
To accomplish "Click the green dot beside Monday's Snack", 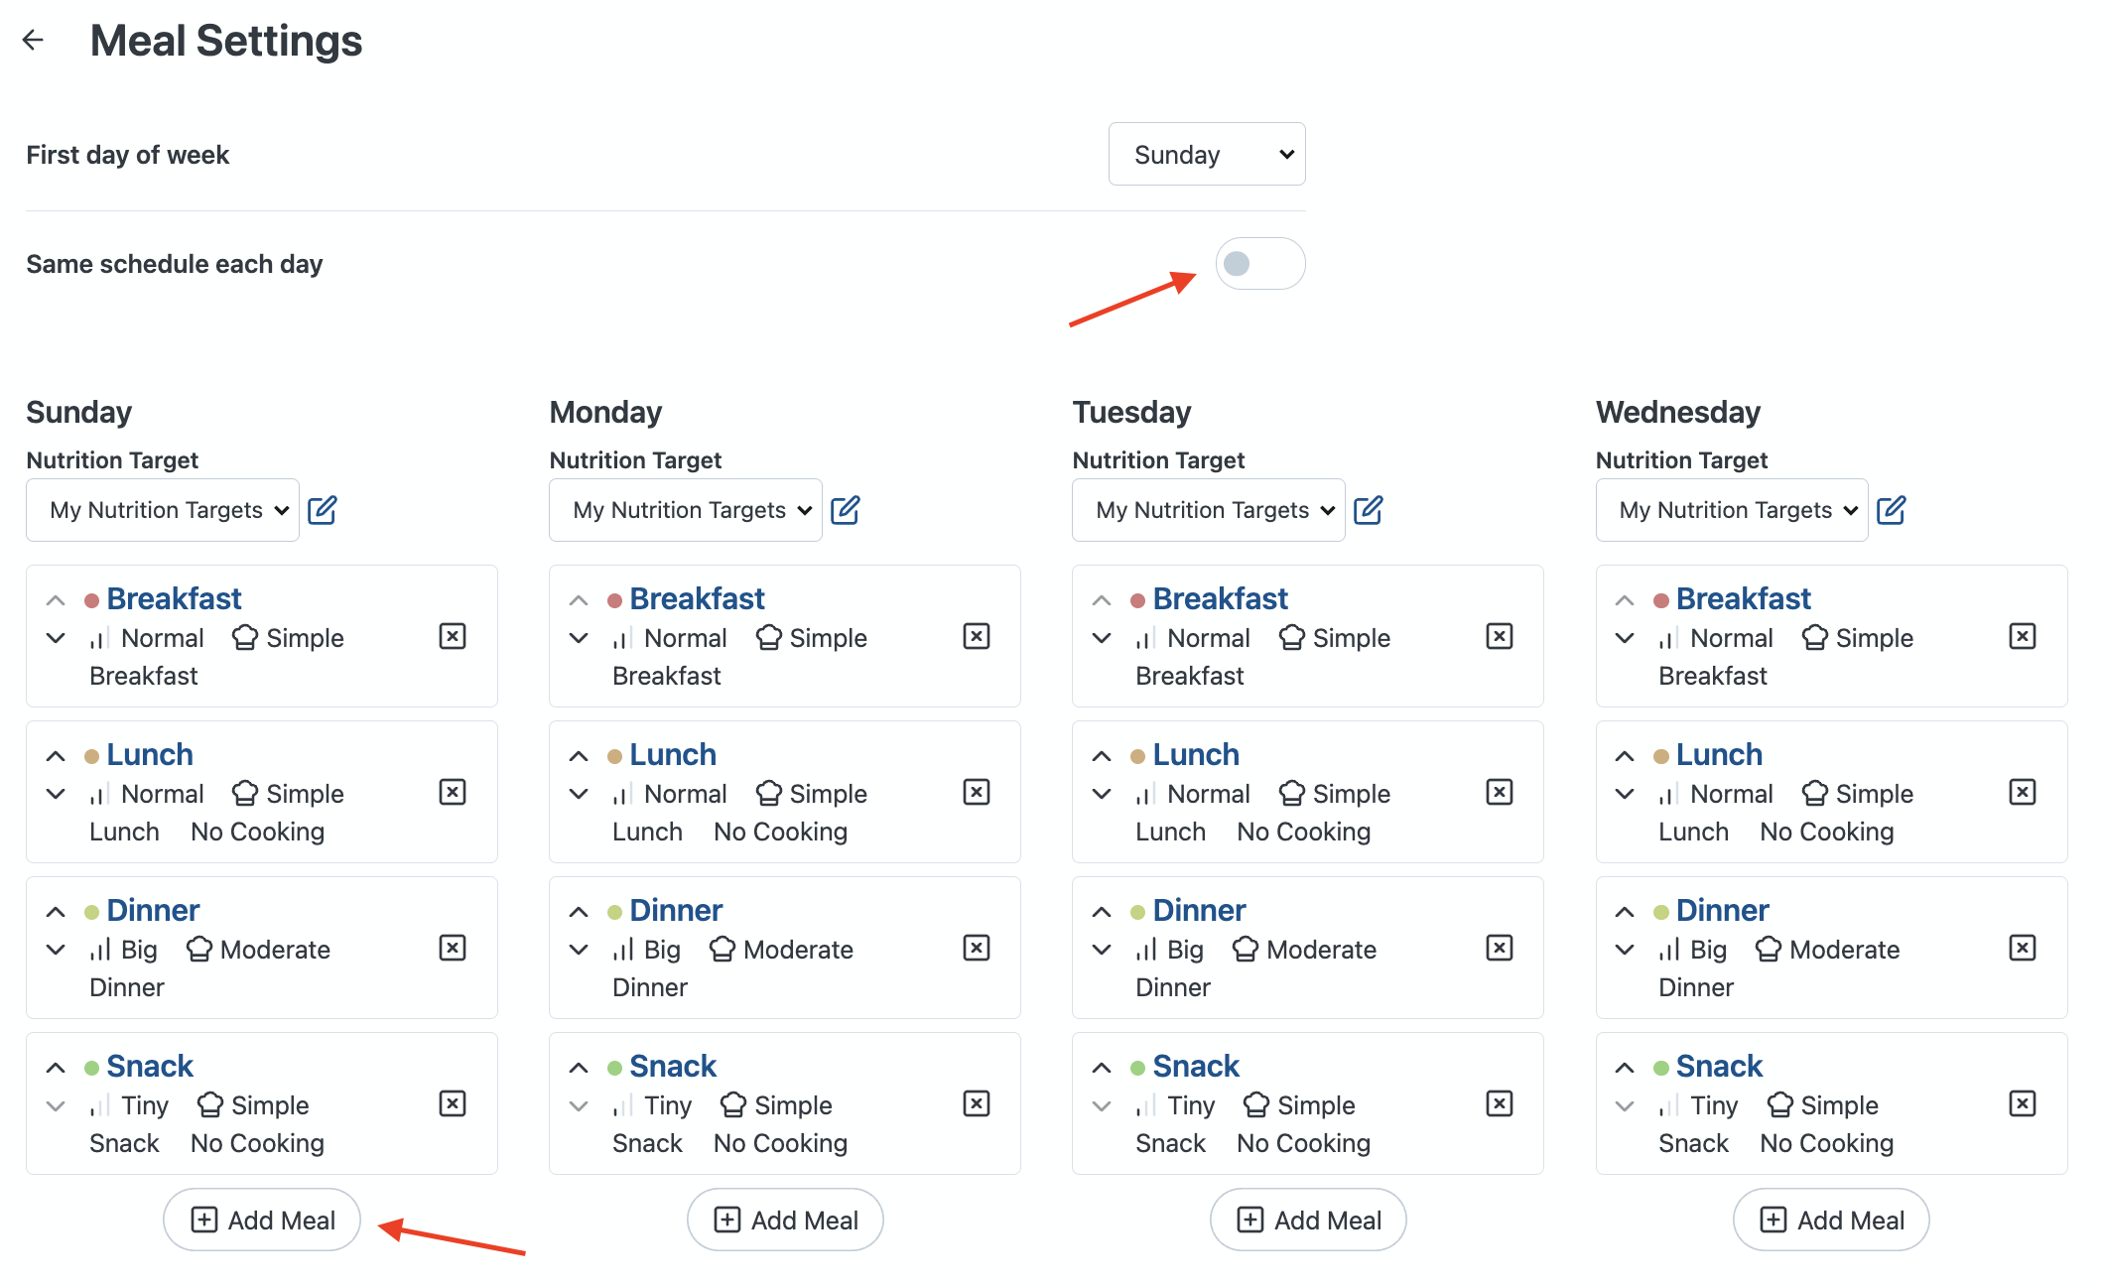I will pyautogui.click(x=614, y=1068).
